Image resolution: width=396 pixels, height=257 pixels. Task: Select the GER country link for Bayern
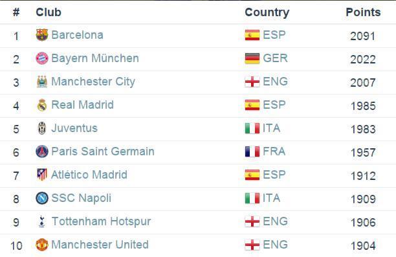(x=275, y=58)
